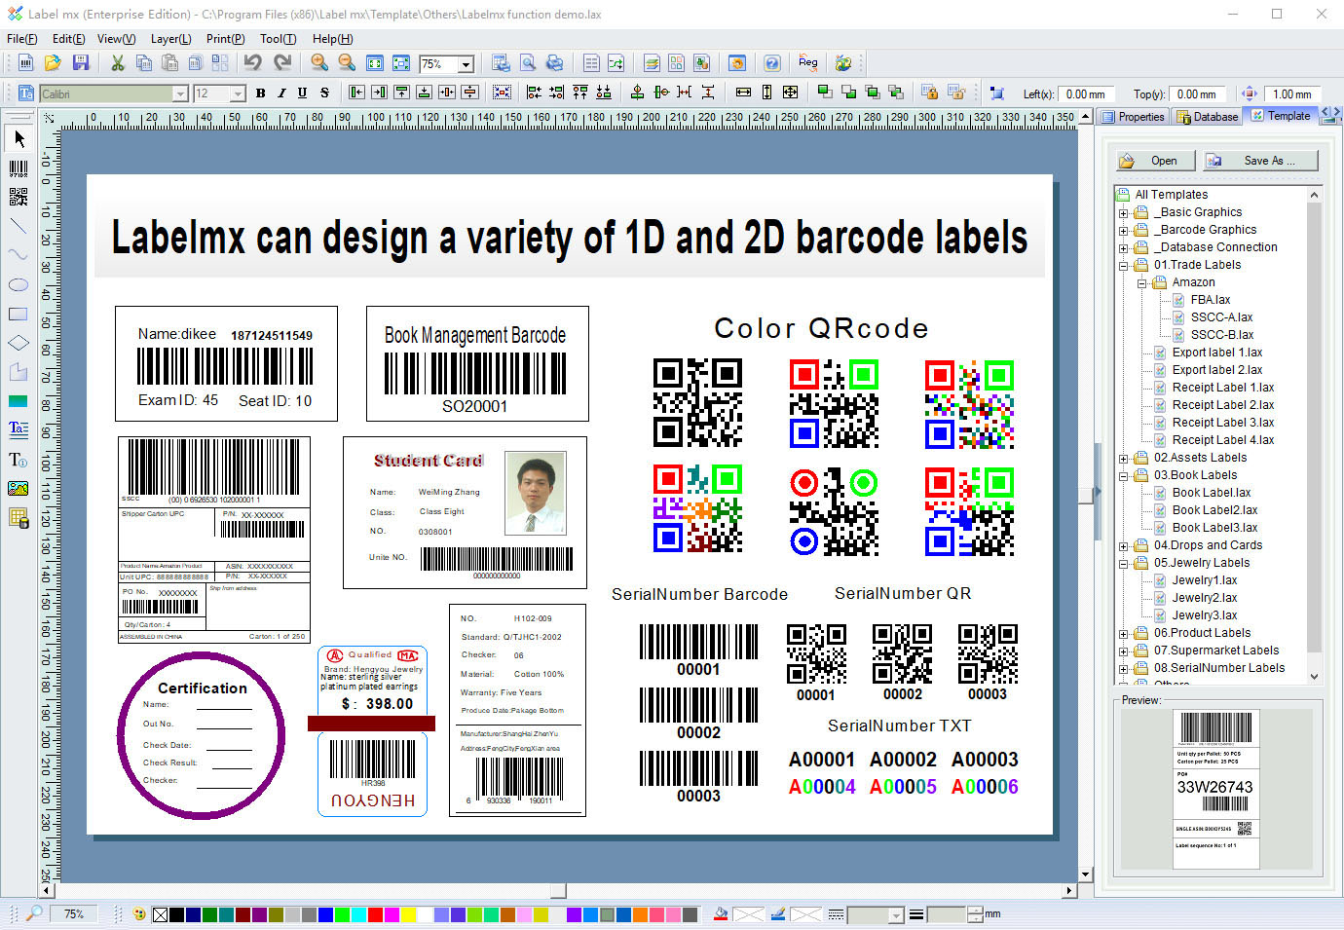
Task: Select the ellipse drawing tool
Action: [19, 285]
